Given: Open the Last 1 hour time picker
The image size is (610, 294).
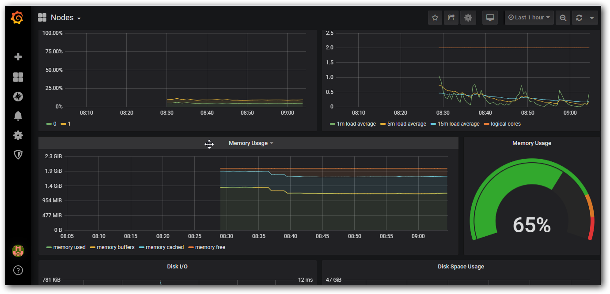Looking at the screenshot, I should tap(529, 18).
